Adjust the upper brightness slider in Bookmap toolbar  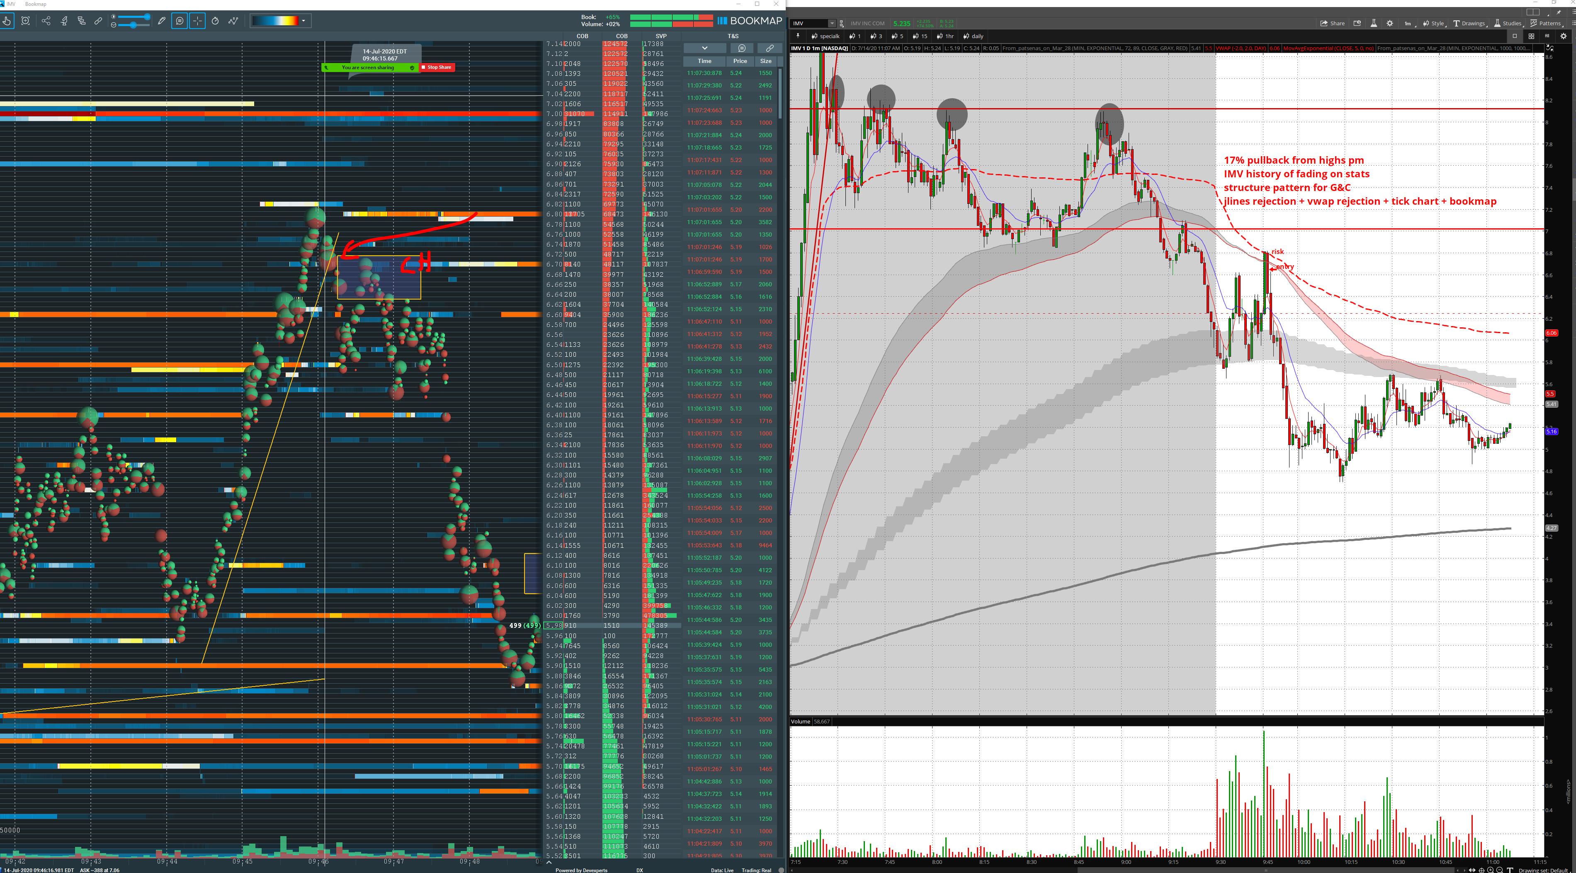pos(147,17)
